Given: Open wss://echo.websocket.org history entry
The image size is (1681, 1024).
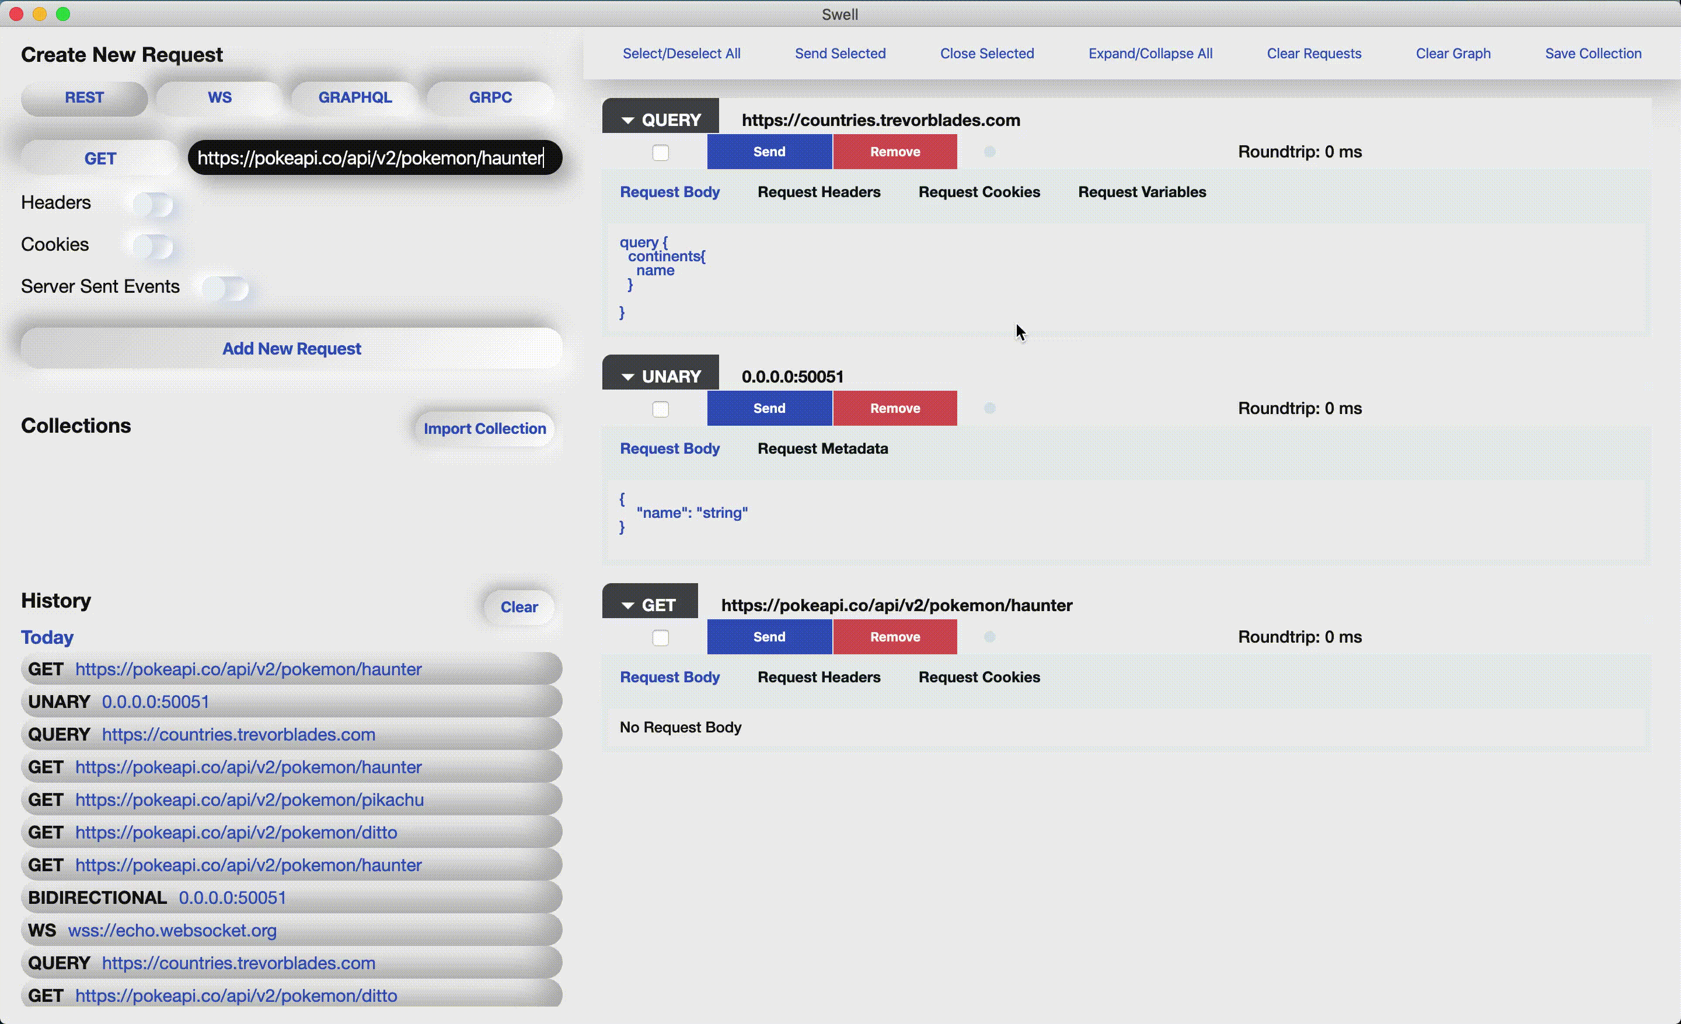Looking at the screenshot, I should coord(172,931).
